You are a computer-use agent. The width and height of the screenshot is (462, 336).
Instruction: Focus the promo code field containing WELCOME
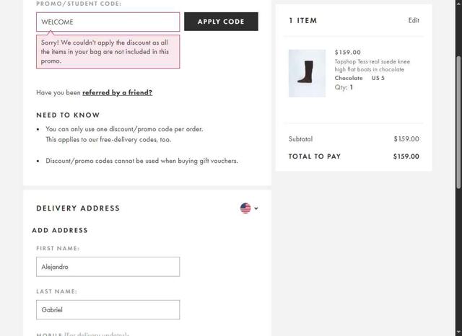(108, 22)
